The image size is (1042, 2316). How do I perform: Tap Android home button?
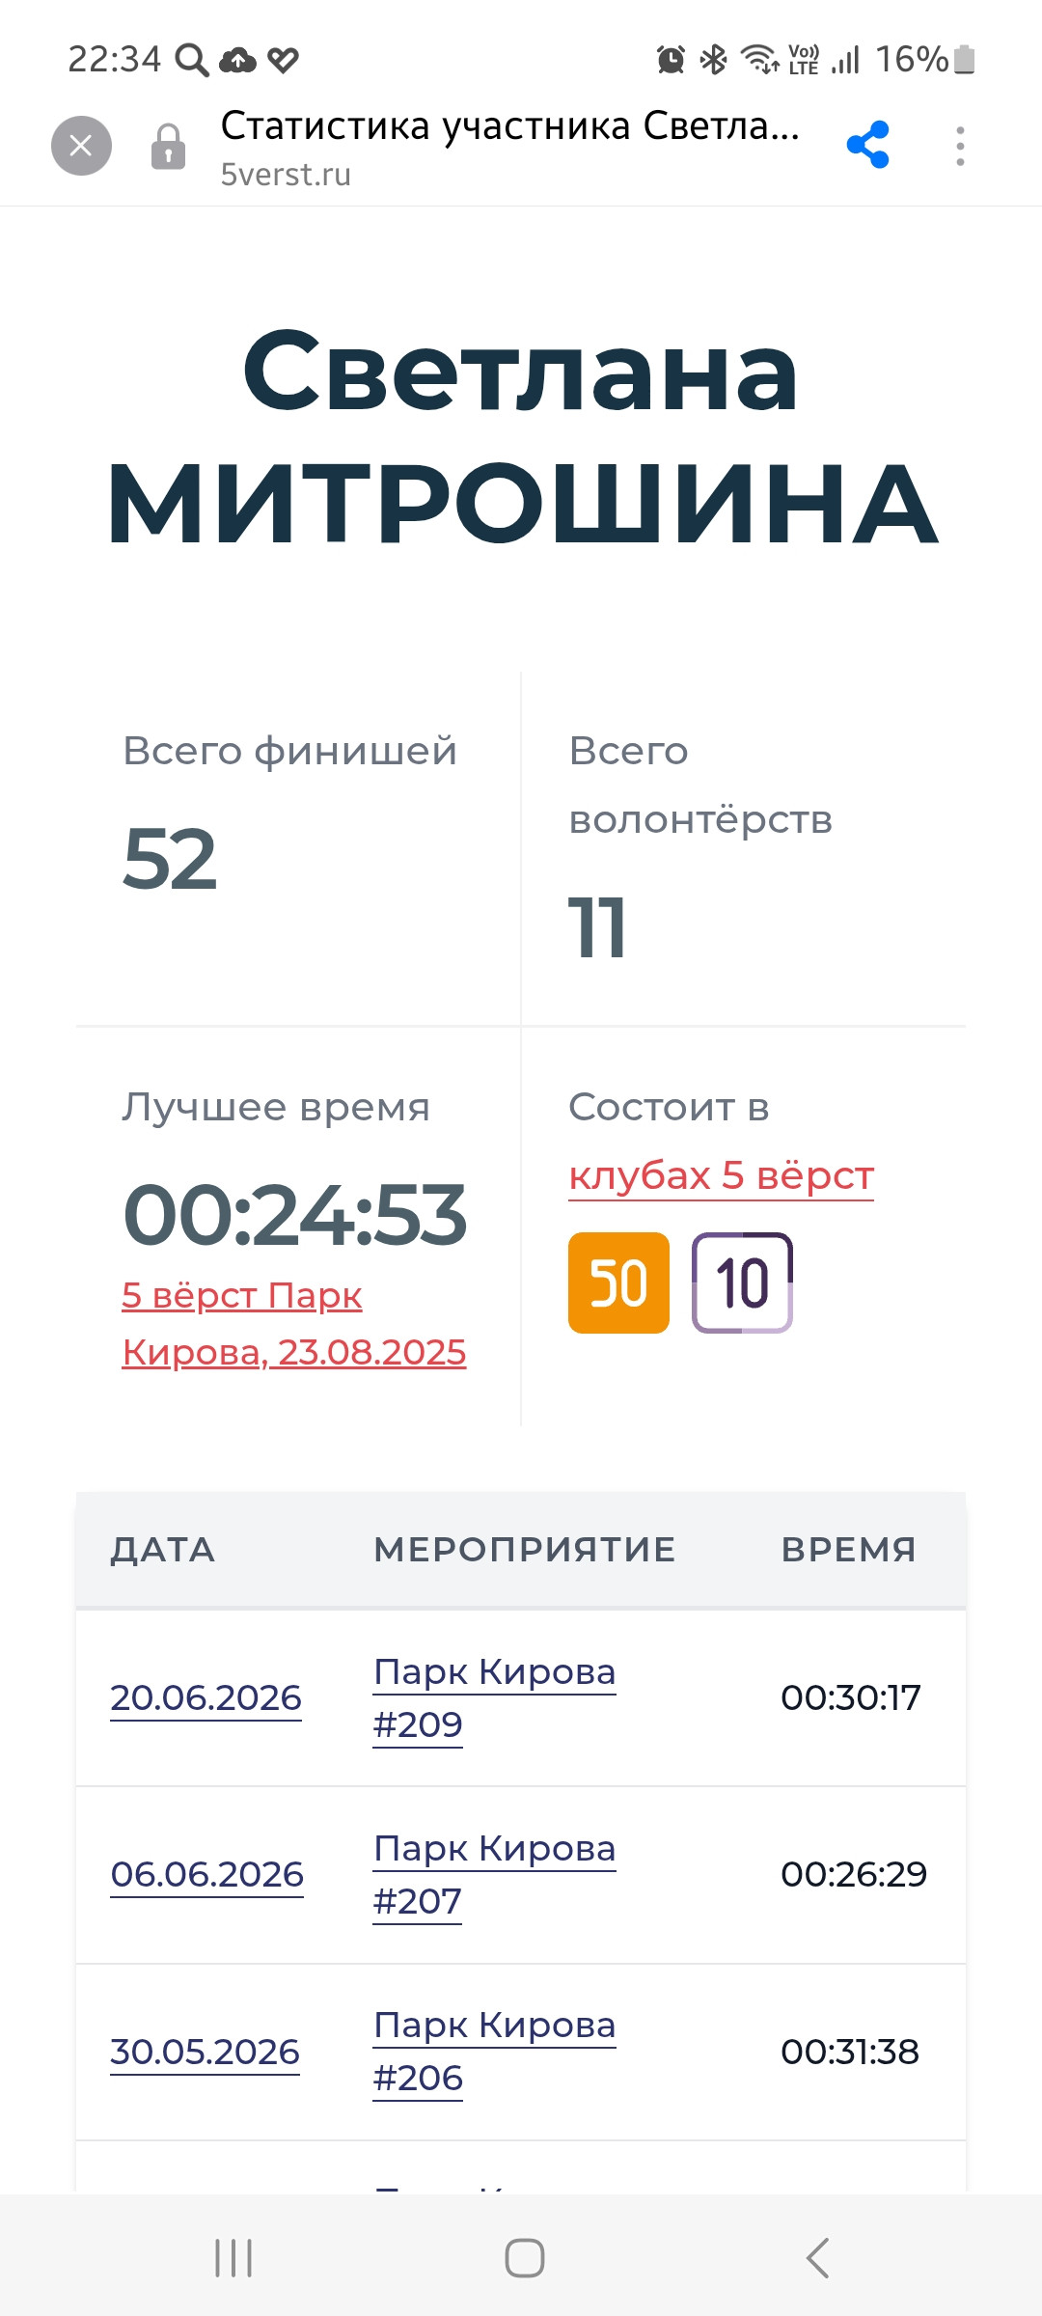524,2258
